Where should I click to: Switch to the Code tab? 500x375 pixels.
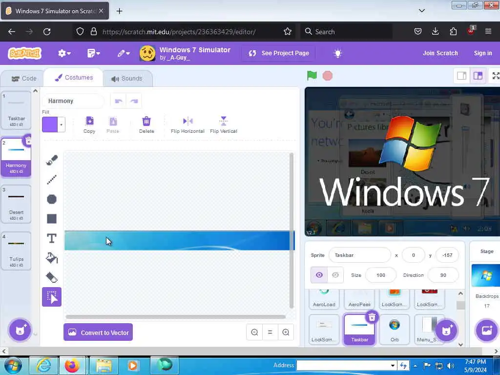pyautogui.click(x=23, y=79)
